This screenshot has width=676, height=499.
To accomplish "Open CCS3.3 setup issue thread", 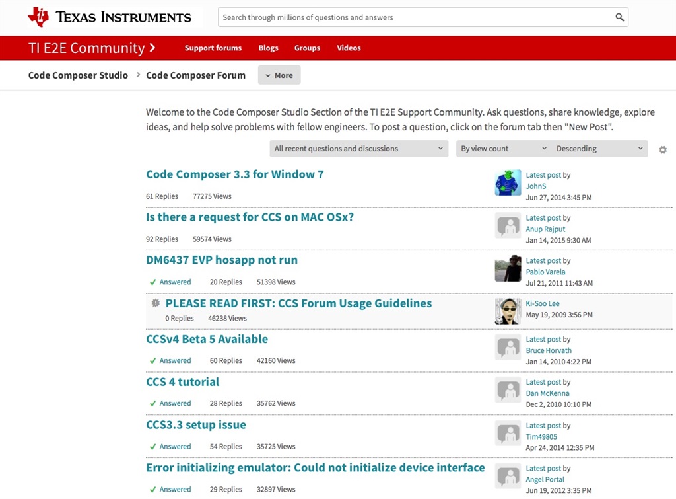I will [x=196, y=425].
